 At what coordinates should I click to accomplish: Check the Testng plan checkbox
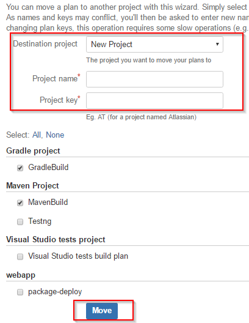coord(20,222)
